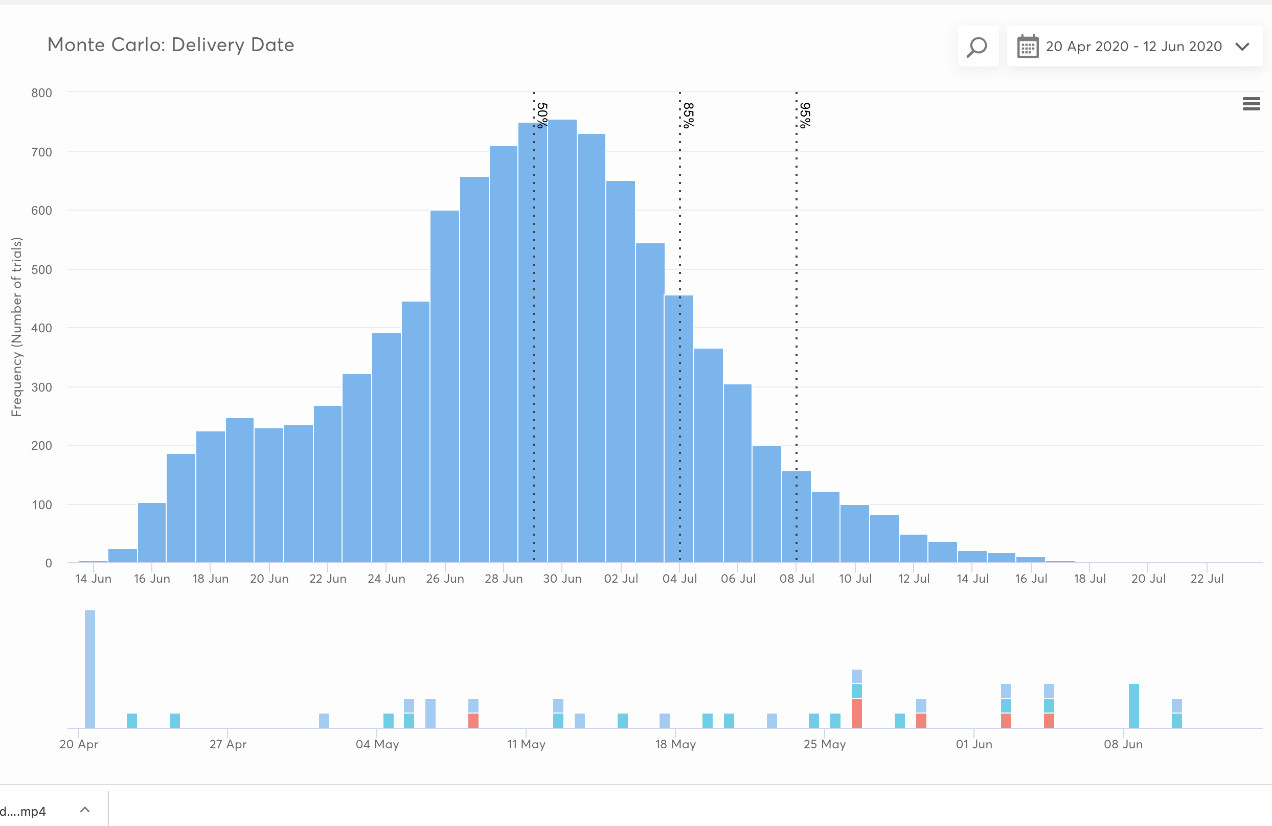Image resolution: width=1272 pixels, height=826 pixels.
Task: Click the 50% percentile marker line label
Action: point(542,115)
